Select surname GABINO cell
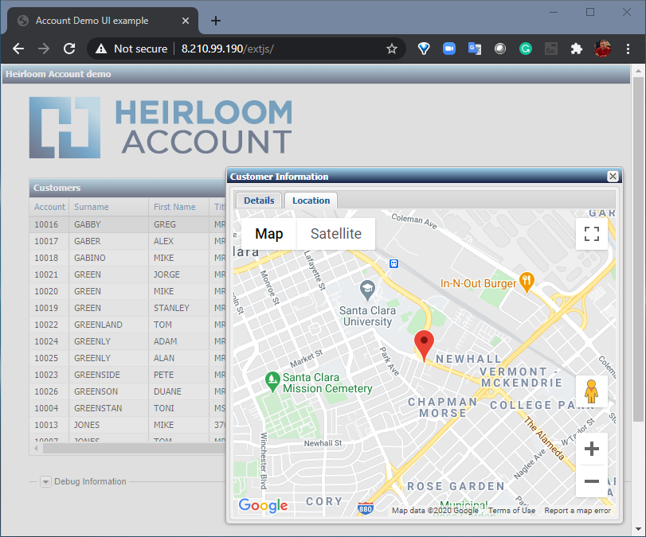 point(109,258)
